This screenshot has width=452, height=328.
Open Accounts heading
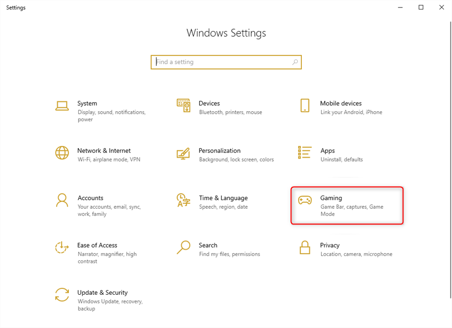click(90, 198)
